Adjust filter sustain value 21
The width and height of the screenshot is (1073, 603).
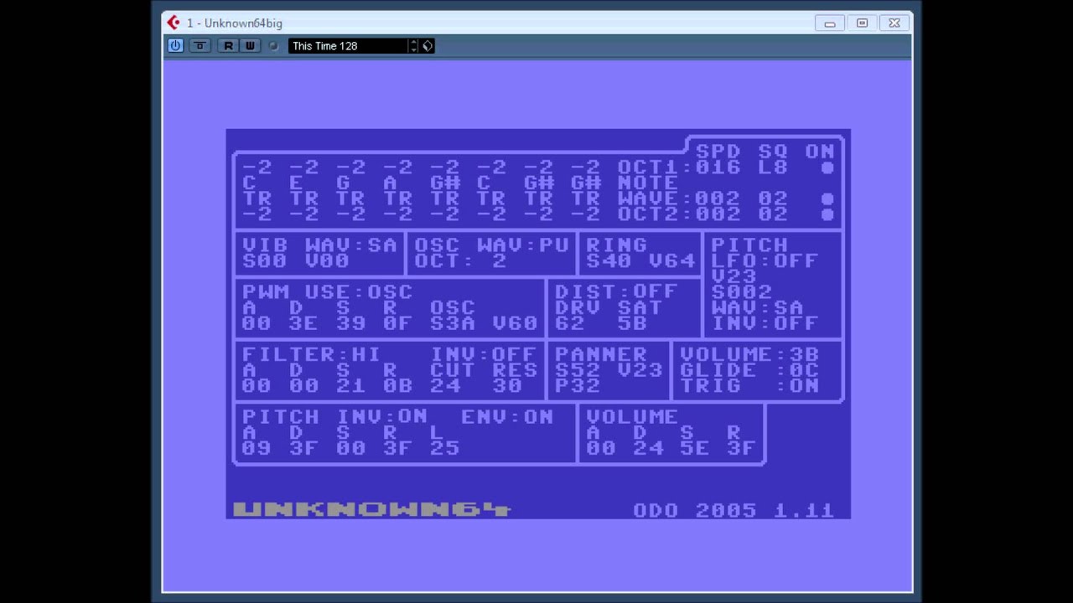pyautogui.click(x=350, y=386)
